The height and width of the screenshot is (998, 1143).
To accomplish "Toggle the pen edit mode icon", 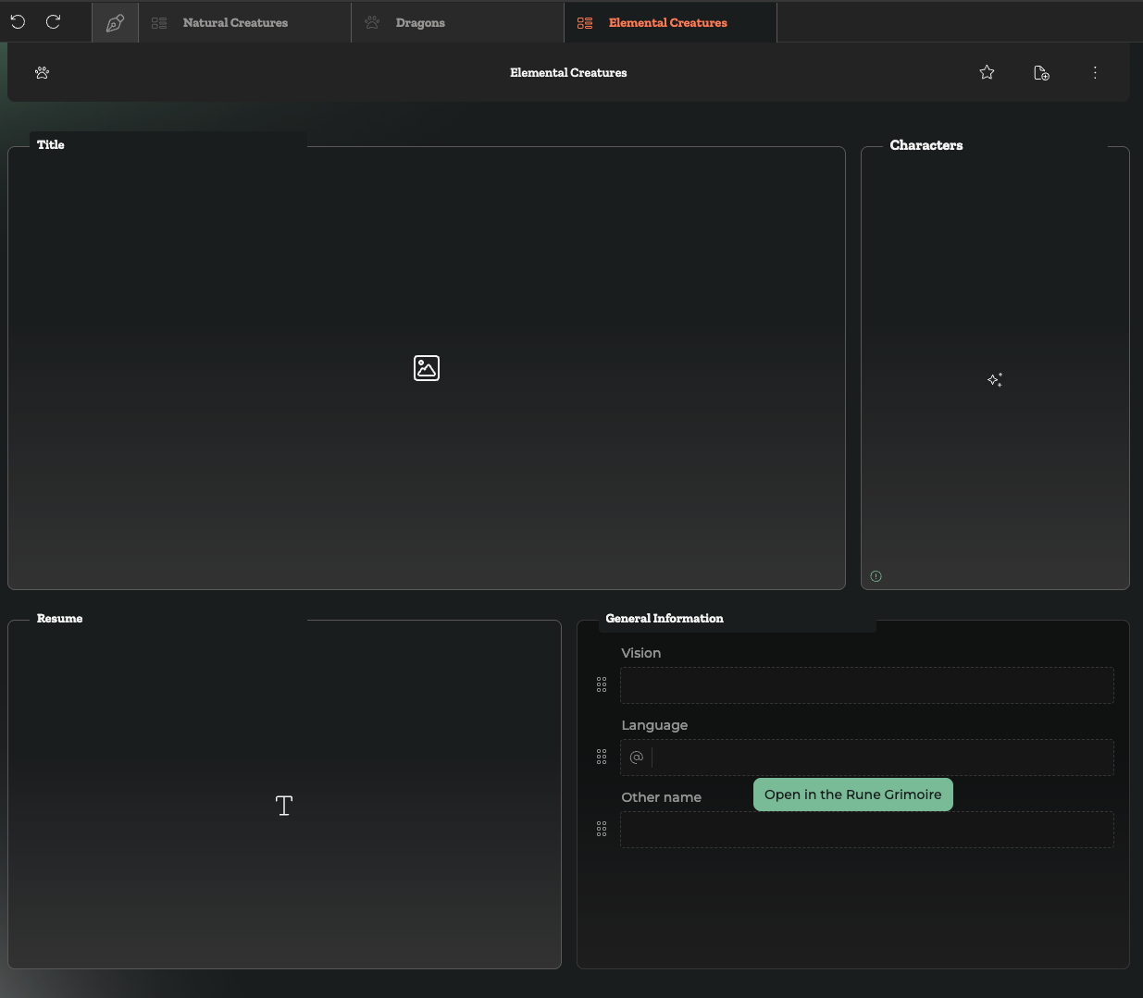I will 115,23.
